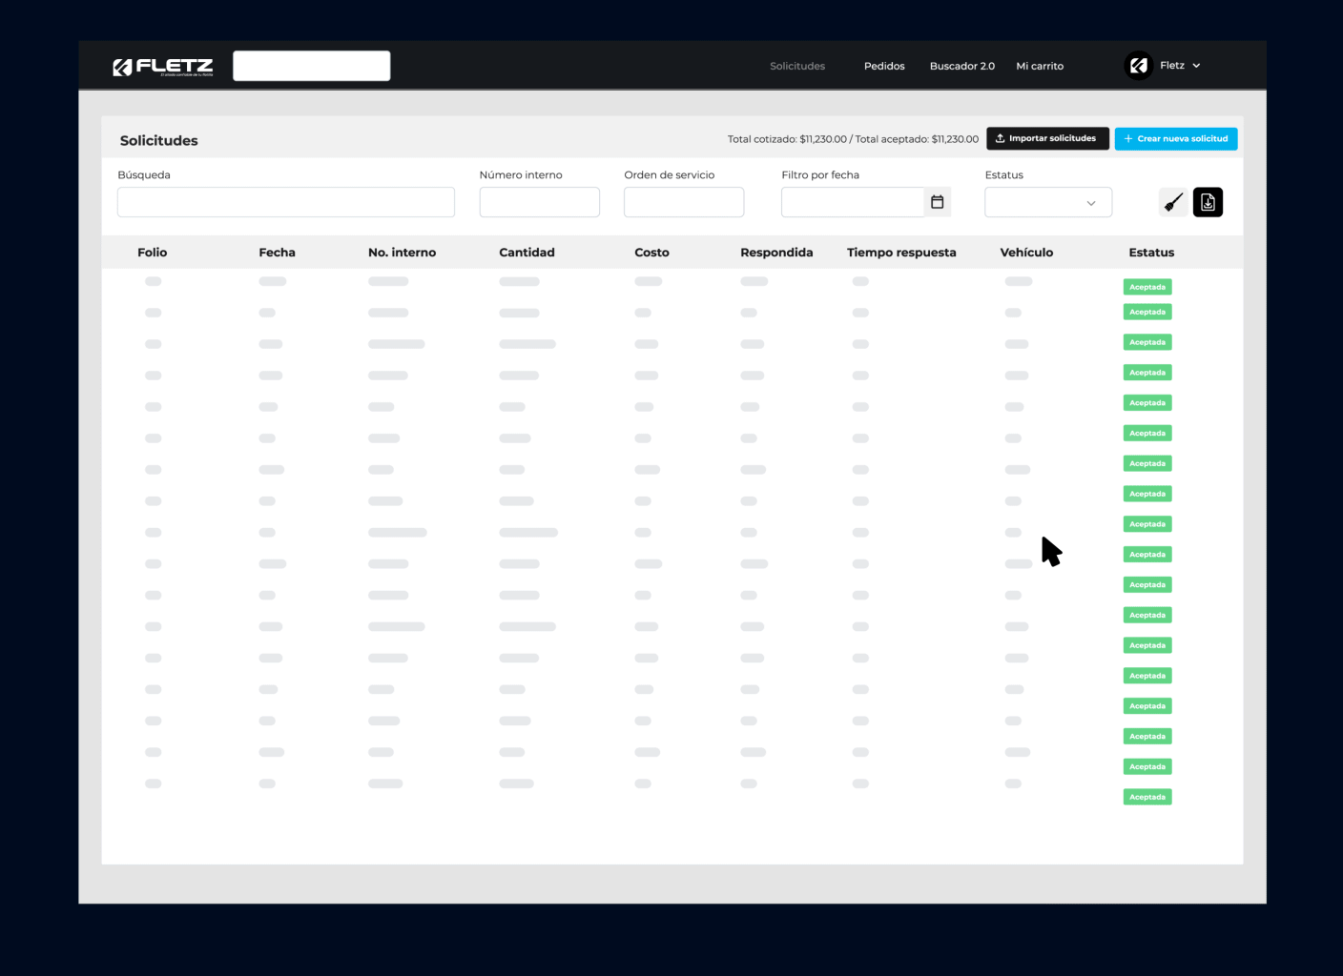Click the download export file icon

pyautogui.click(x=1208, y=202)
